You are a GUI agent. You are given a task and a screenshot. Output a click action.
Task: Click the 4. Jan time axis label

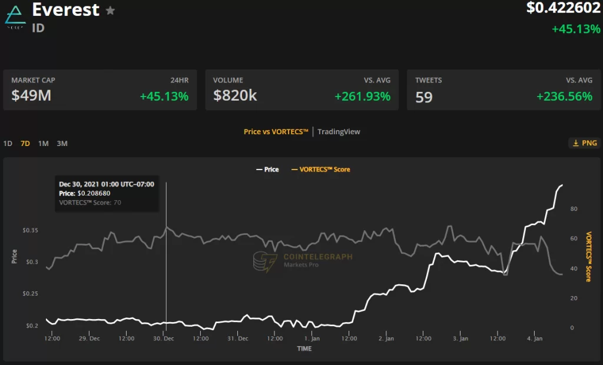click(x=535, y=339)
